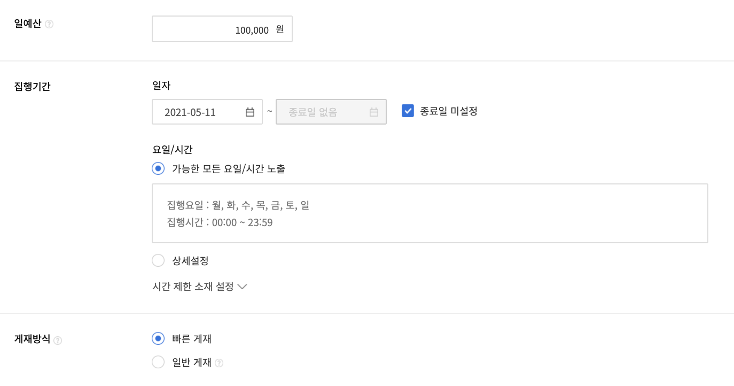Switch to 일반 게재 radio option

158,362
